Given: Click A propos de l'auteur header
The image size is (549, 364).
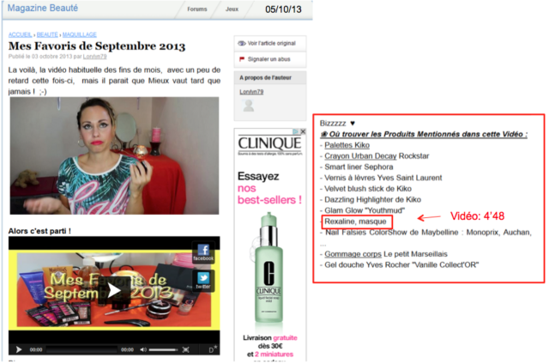Looking at the screenshot, I should pyautogui.click(x=265, y=78).
